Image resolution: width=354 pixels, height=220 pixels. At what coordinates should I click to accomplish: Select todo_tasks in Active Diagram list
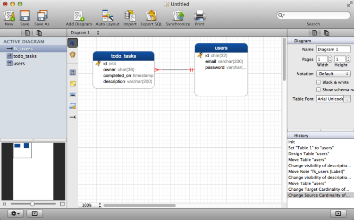click(x=34, y=56)
